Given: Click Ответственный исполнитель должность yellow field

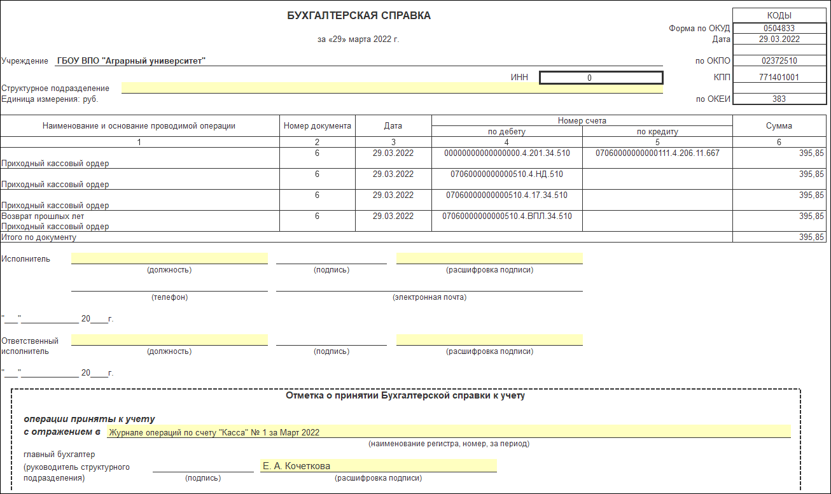Looking at the screenshot, I should click(x=169, y=340).
